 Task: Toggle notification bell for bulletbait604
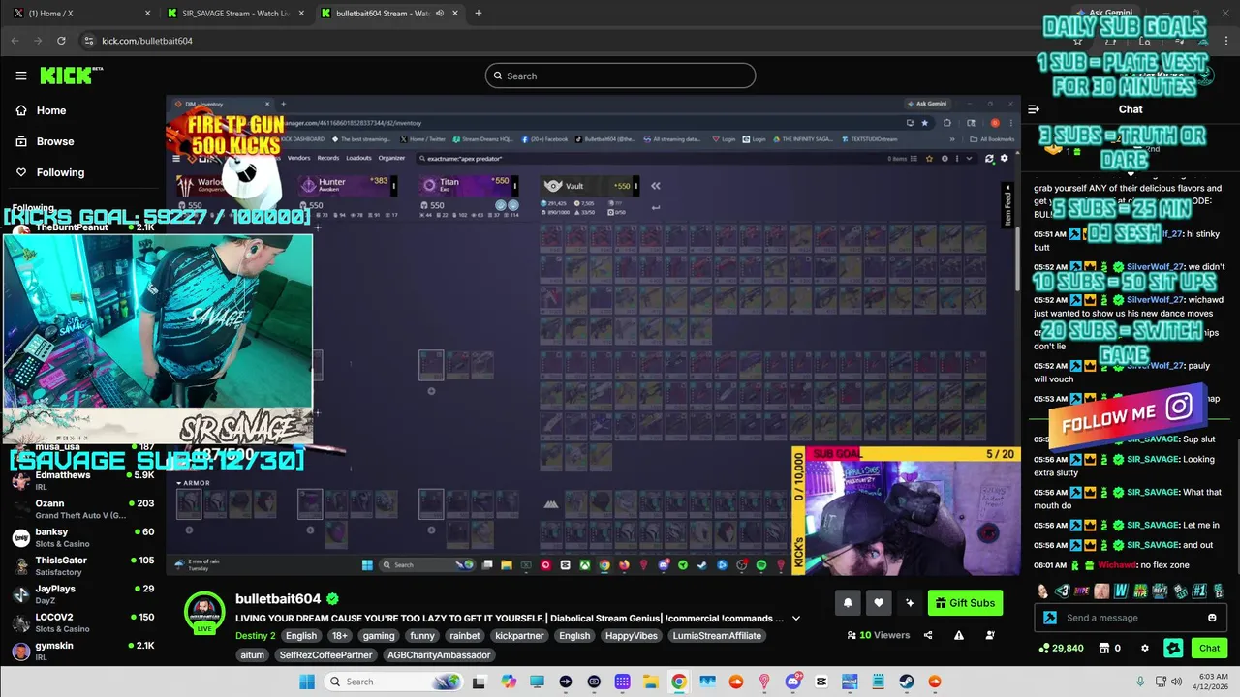click(848, 603)
